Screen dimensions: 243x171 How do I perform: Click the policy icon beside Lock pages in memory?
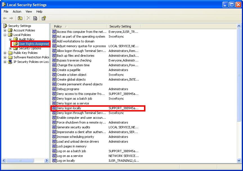54,146
